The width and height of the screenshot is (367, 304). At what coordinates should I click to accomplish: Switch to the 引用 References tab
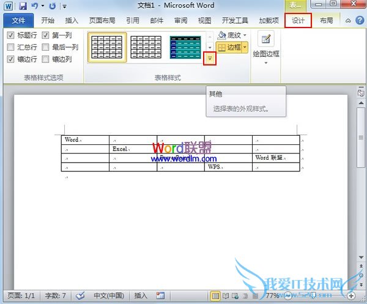(x=133, y=21)
